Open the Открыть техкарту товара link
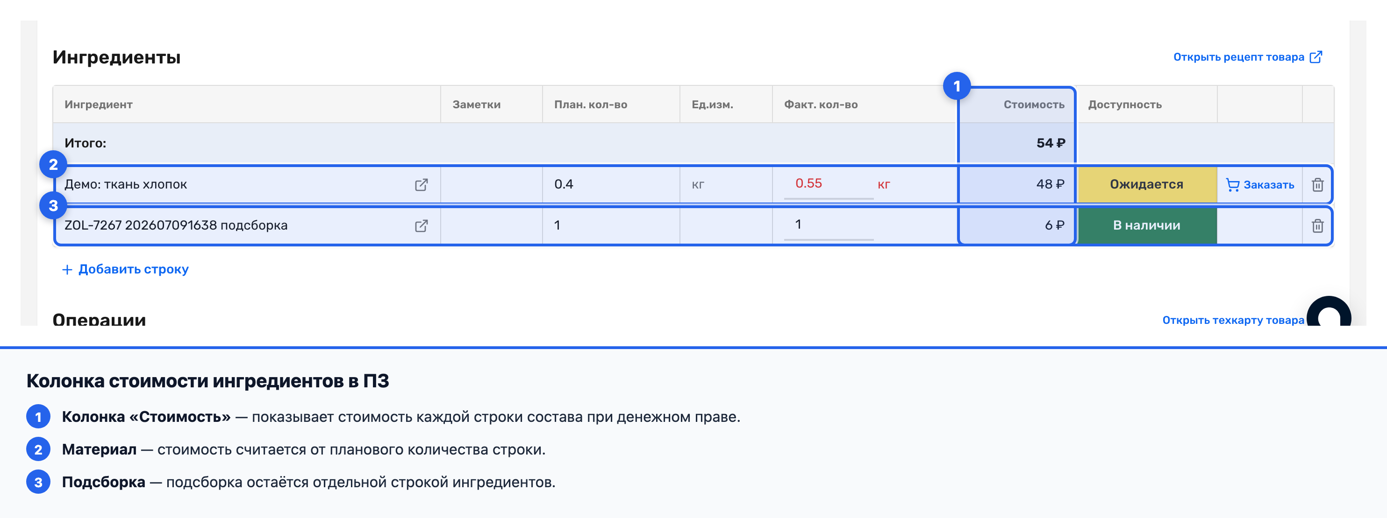The height and width of the screenshot is (518, 1387). (1233, 320)
